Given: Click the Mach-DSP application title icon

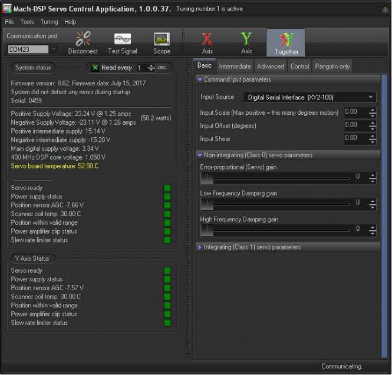Looking at the screenshot, I should [x=6, y=8].
